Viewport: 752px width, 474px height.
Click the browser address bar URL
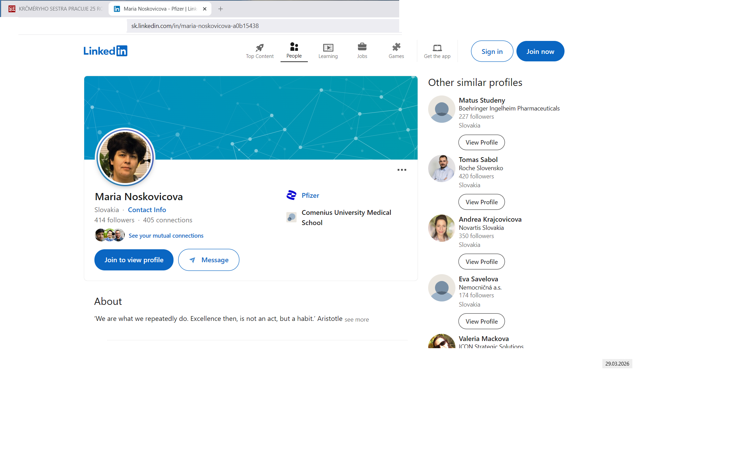(x=195, y=26)
